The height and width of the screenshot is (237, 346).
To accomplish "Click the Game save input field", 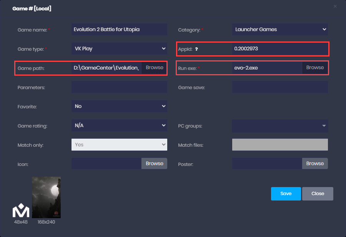I will pos(279,87).
